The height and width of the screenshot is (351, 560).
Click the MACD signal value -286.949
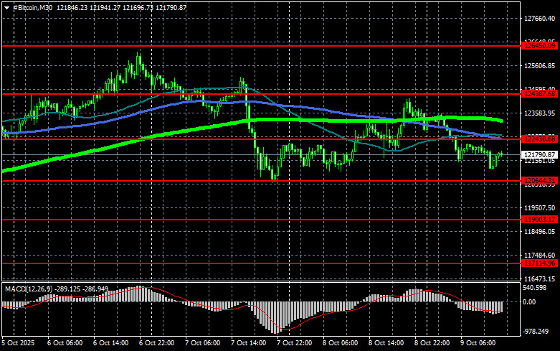[96, 289]
